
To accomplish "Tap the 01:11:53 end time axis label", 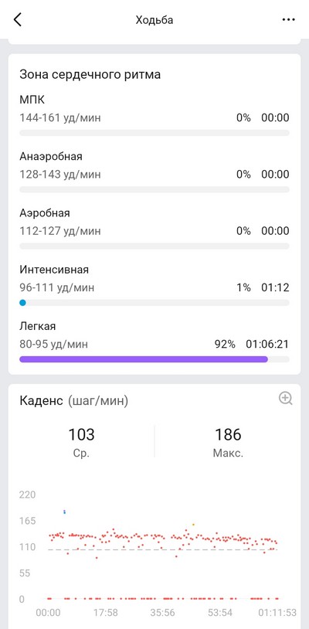I will [277, 613].
